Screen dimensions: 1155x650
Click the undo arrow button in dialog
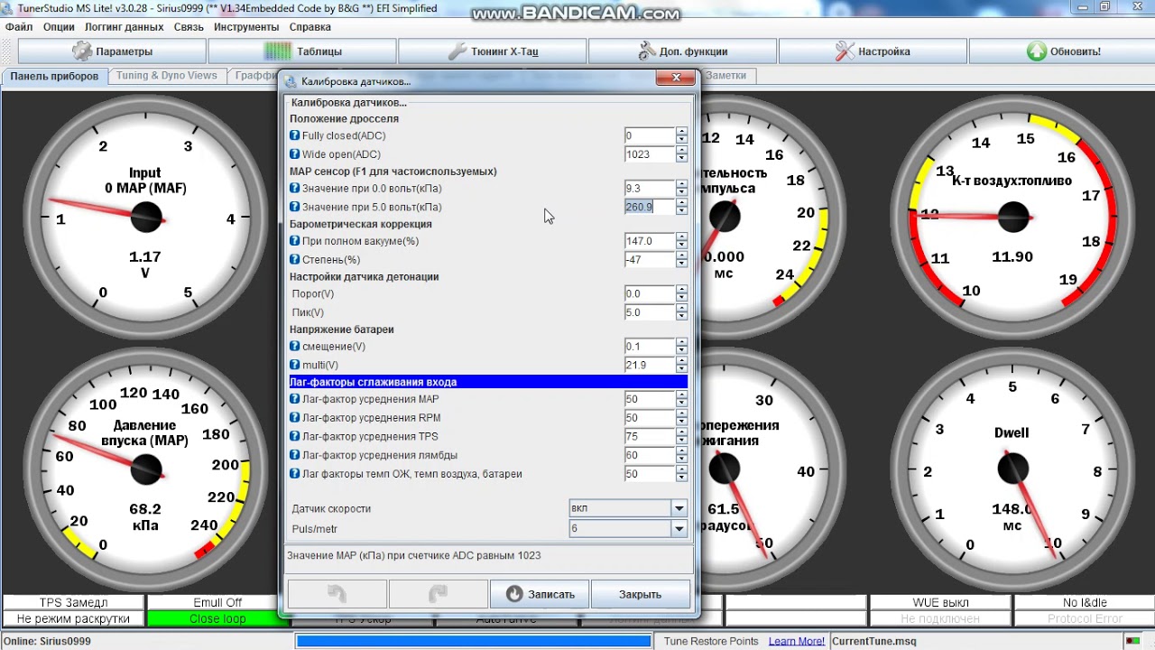[337, 594]
